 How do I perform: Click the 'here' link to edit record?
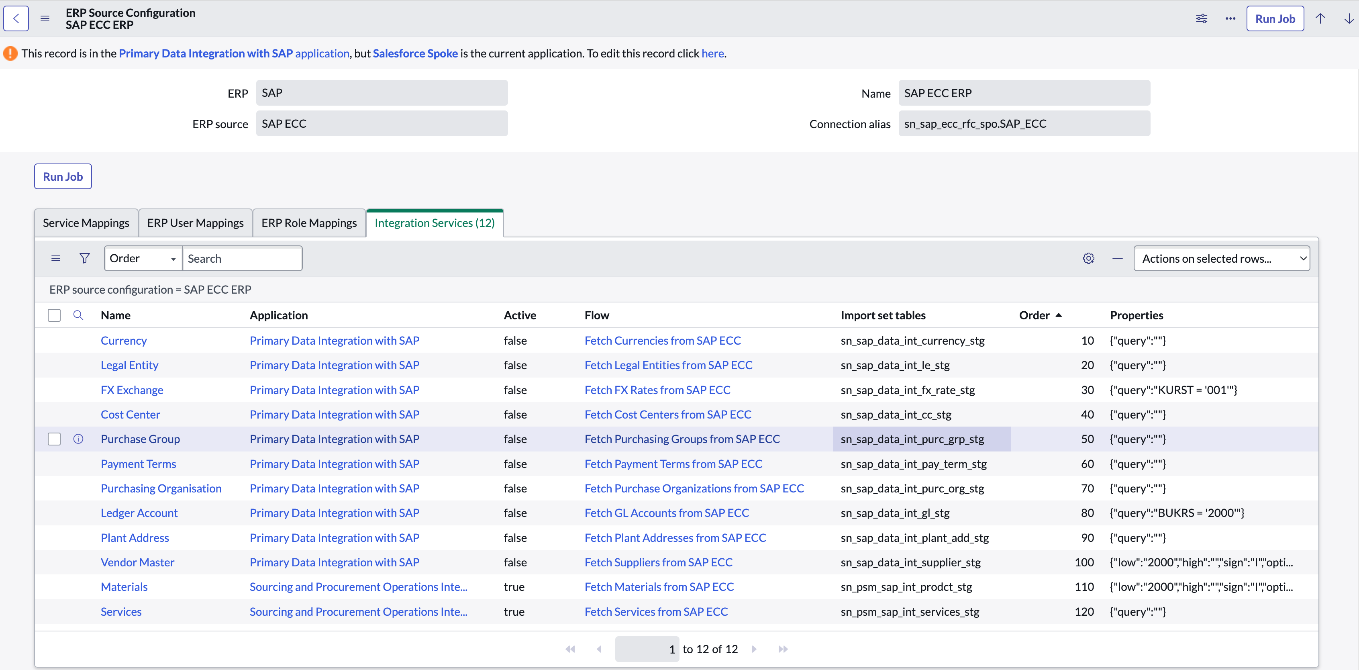point(713,53)
